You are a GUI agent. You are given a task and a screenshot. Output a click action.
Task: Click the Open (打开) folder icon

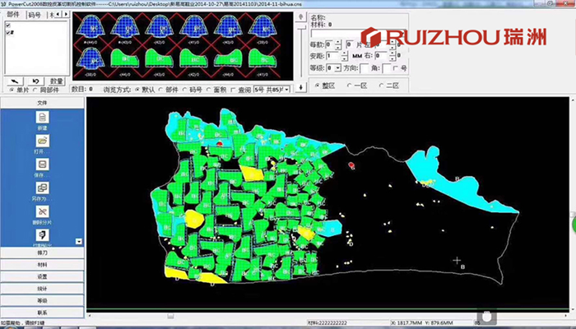click(42, 141)
